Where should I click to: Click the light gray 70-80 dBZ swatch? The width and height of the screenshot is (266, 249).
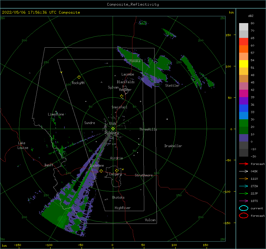point(244,27)
